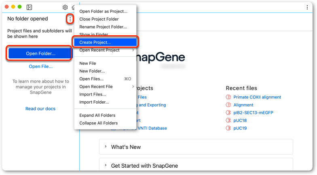Click the pUC19 plasmid file icon
Viewport: 317px width, 175px height.
228,128
